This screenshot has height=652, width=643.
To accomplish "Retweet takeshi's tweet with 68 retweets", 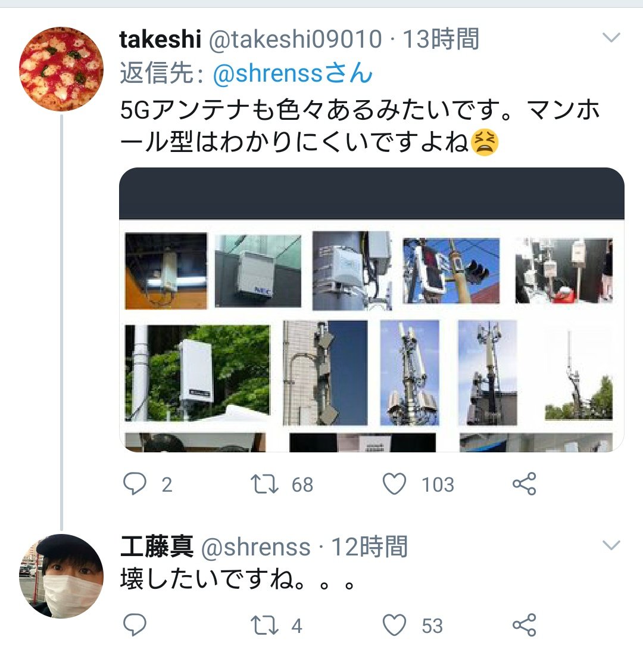I will 264,485.
